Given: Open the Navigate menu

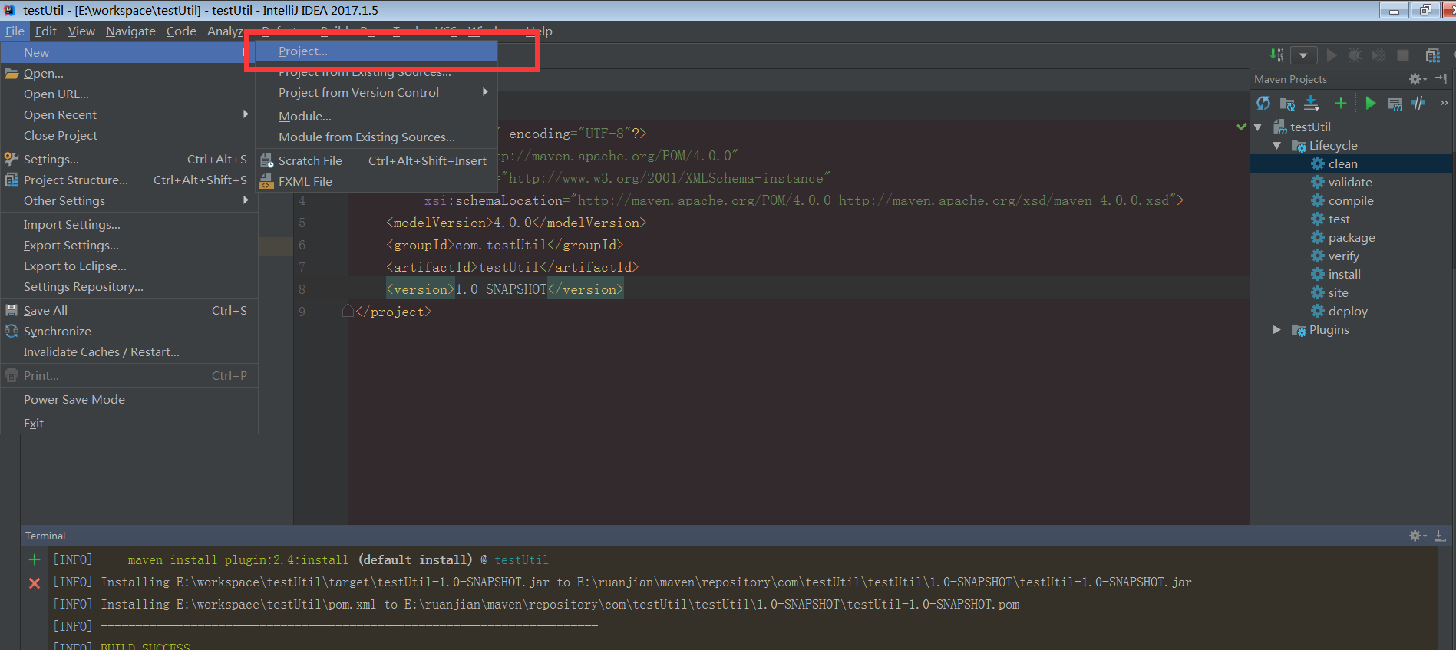Looking at the screenshot, I should click(130, 31).
